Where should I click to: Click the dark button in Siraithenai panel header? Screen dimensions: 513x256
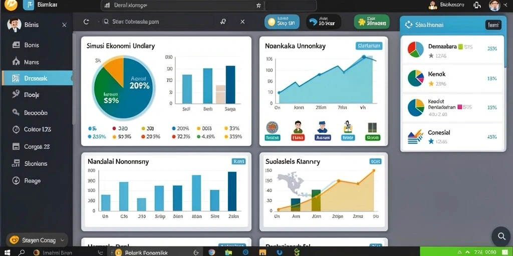pyautogui.click(x=493, y=25)
